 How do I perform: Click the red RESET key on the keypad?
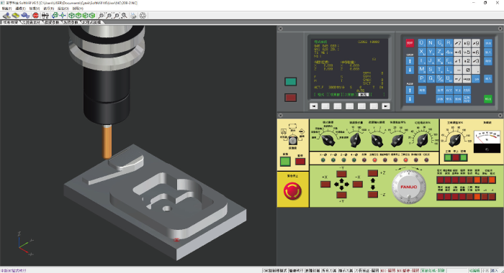[410, 43]
